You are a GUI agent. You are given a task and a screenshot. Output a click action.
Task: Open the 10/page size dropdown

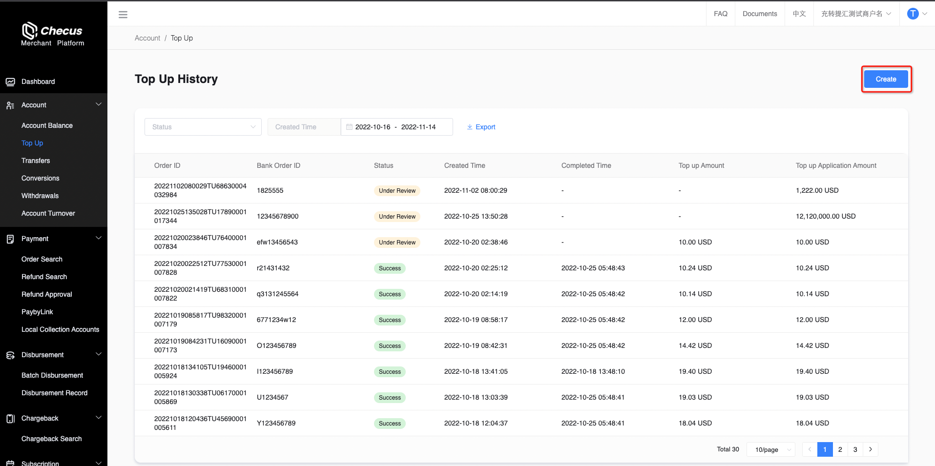(x=771, y=450)
